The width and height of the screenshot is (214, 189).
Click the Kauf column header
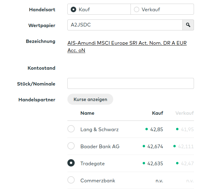coord(158,113)
